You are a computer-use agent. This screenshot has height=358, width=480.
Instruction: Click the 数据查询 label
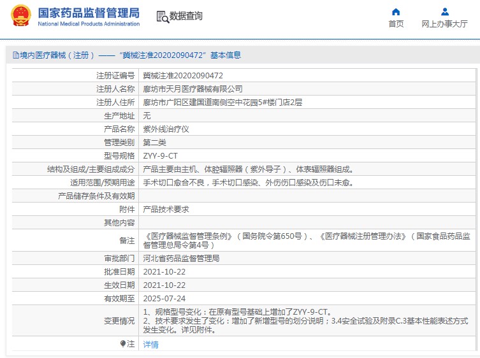point(185,16)
